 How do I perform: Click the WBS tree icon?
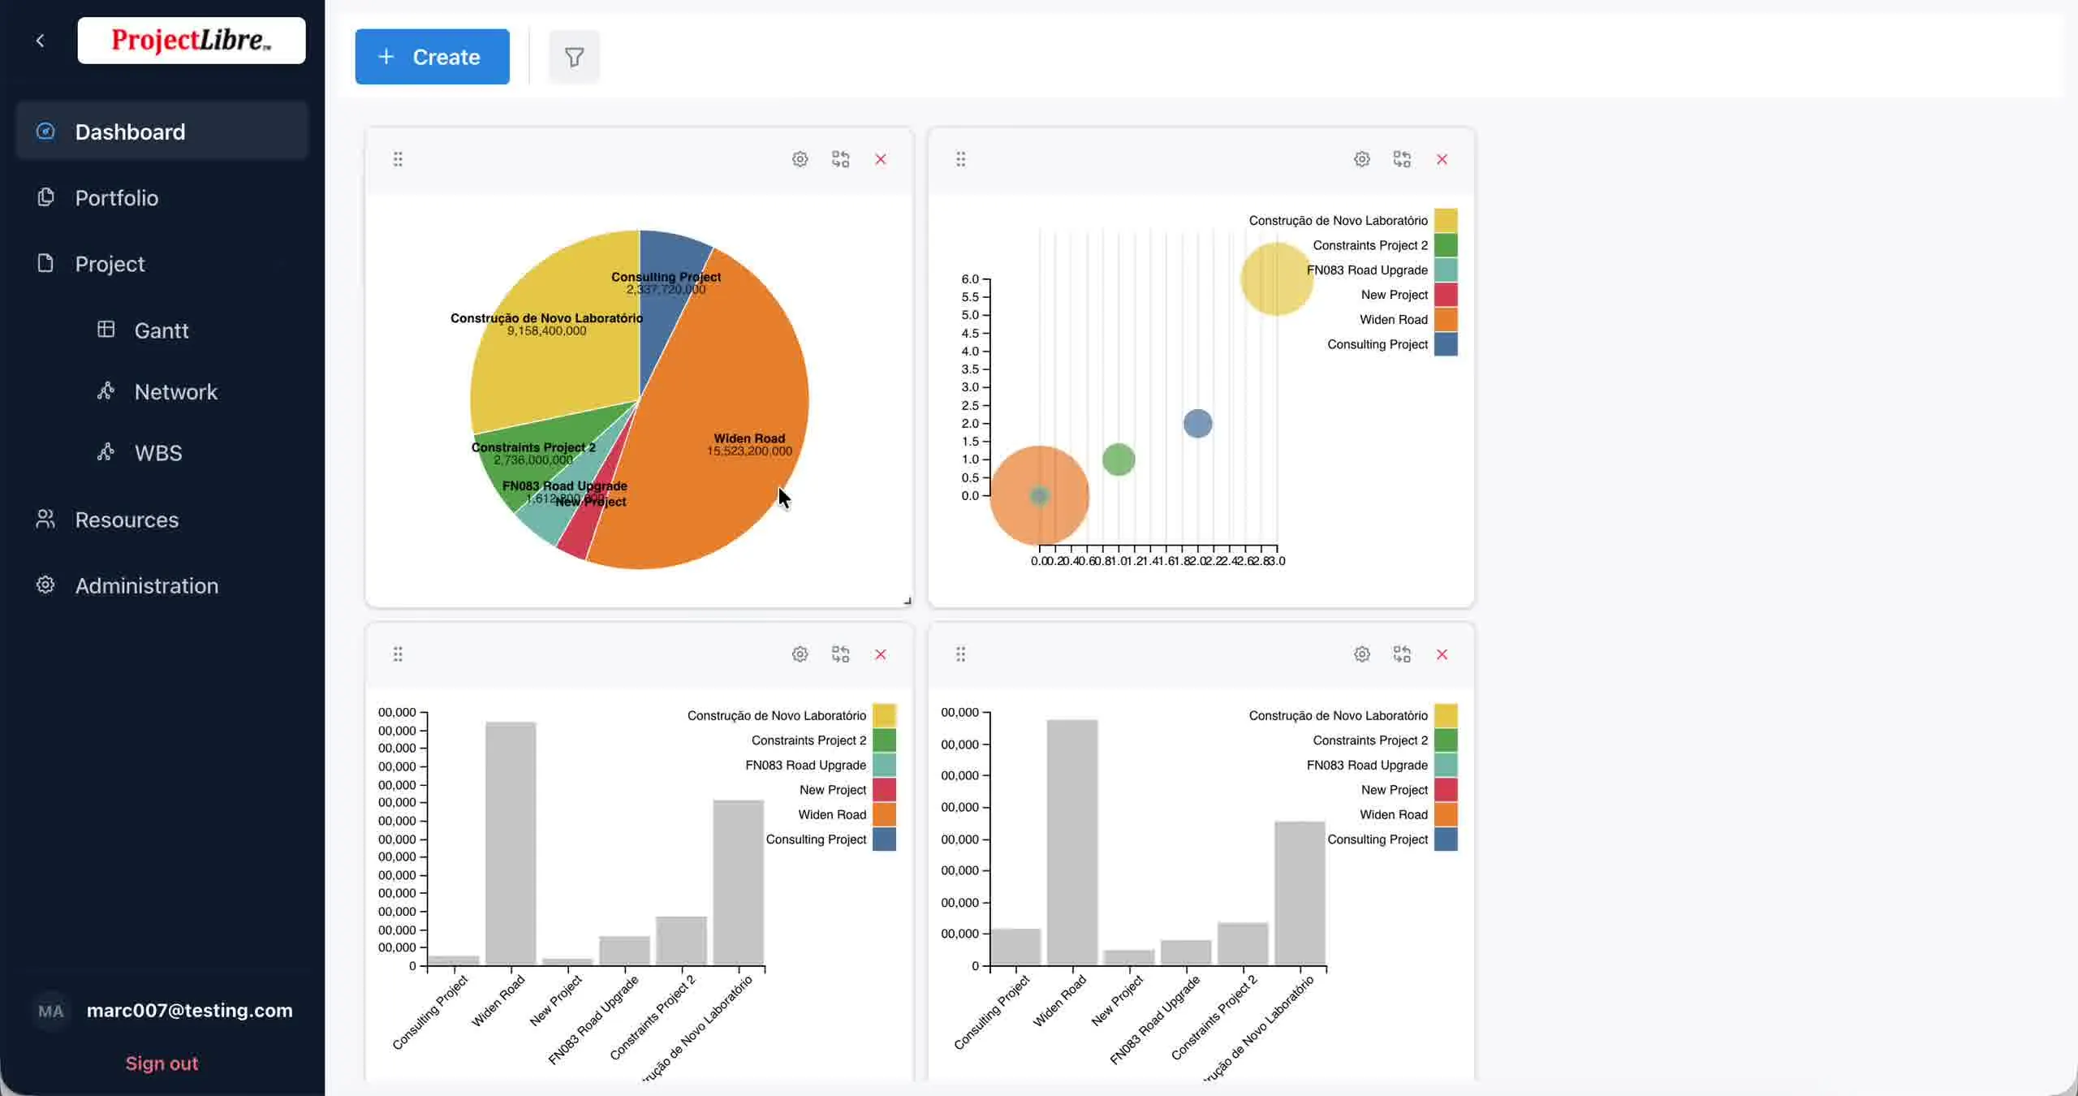pos(106,451)
